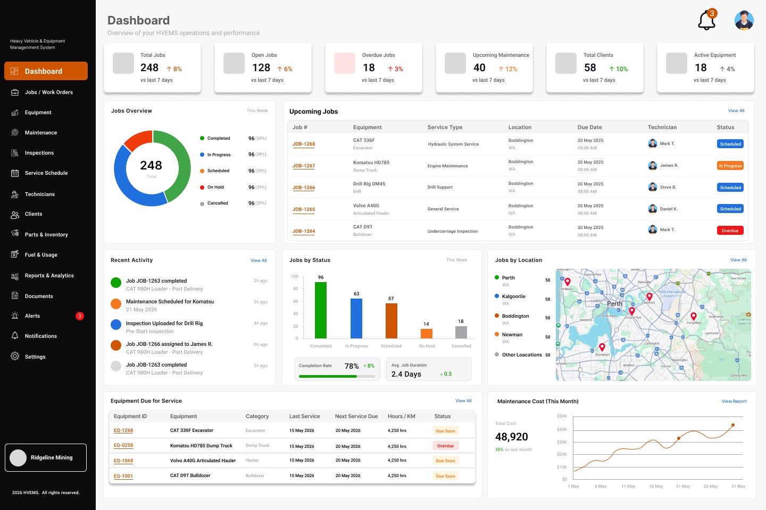Click the Boddington location entry in Jobs by Location
The width and height of the screenshot is (766, 510).
coord(522,319)
